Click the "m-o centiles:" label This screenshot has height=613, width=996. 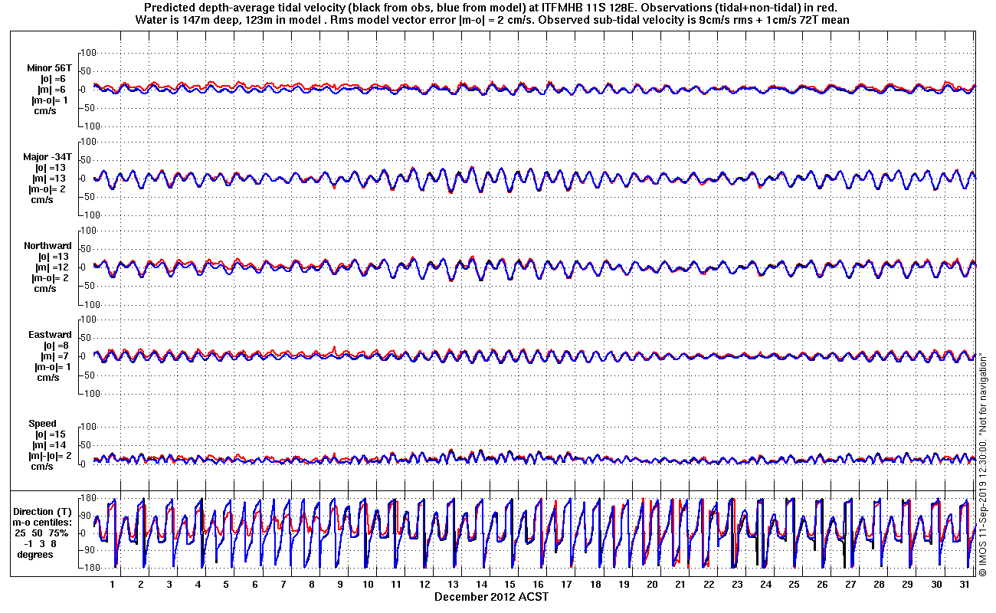pyautogui.click(x=42, y=522)
